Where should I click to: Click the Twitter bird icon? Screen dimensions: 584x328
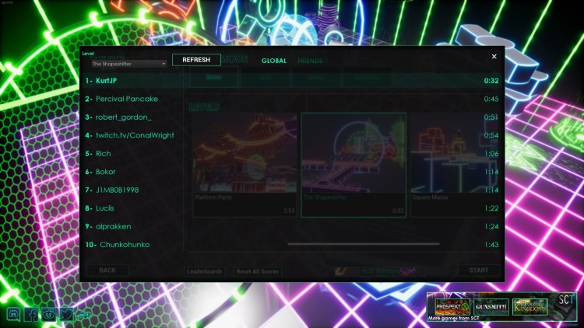[x=66, y=314]
